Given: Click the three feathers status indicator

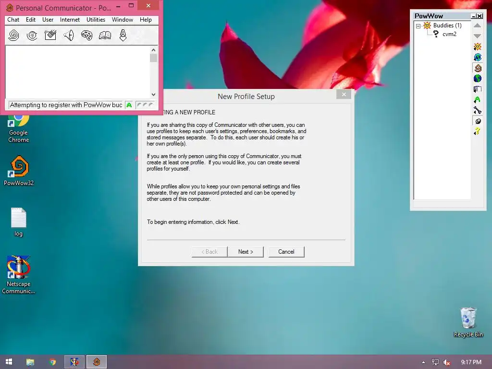Looking at the screenshot, I should click(x=145, y=105).
